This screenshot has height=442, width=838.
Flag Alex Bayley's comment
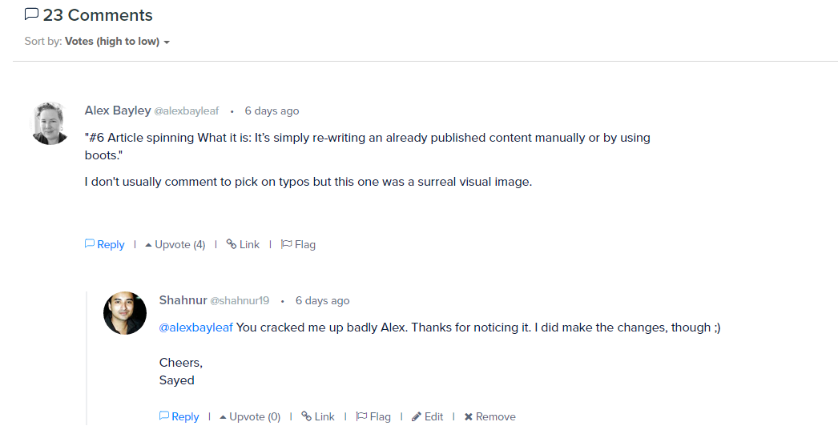coord(299,245)
